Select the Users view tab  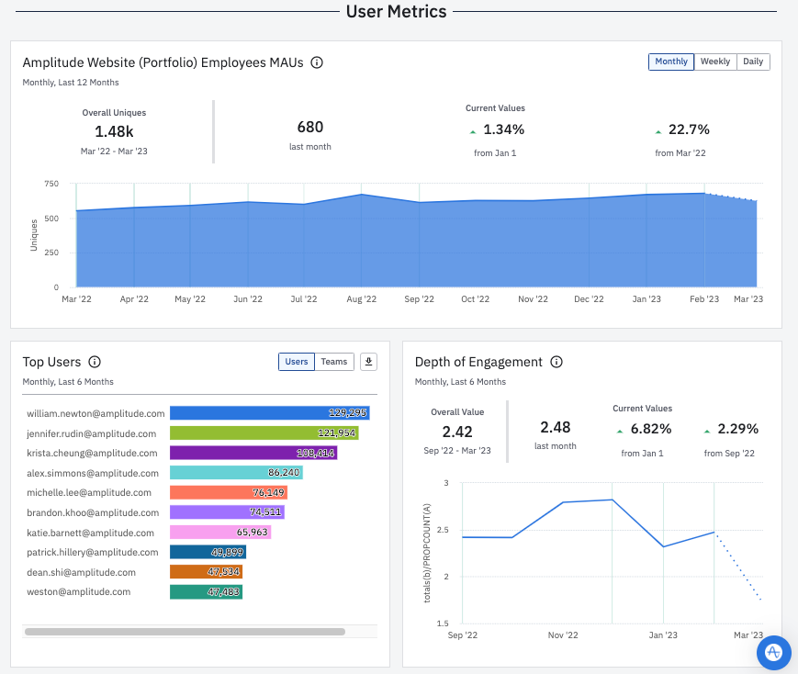coord(296,362)
